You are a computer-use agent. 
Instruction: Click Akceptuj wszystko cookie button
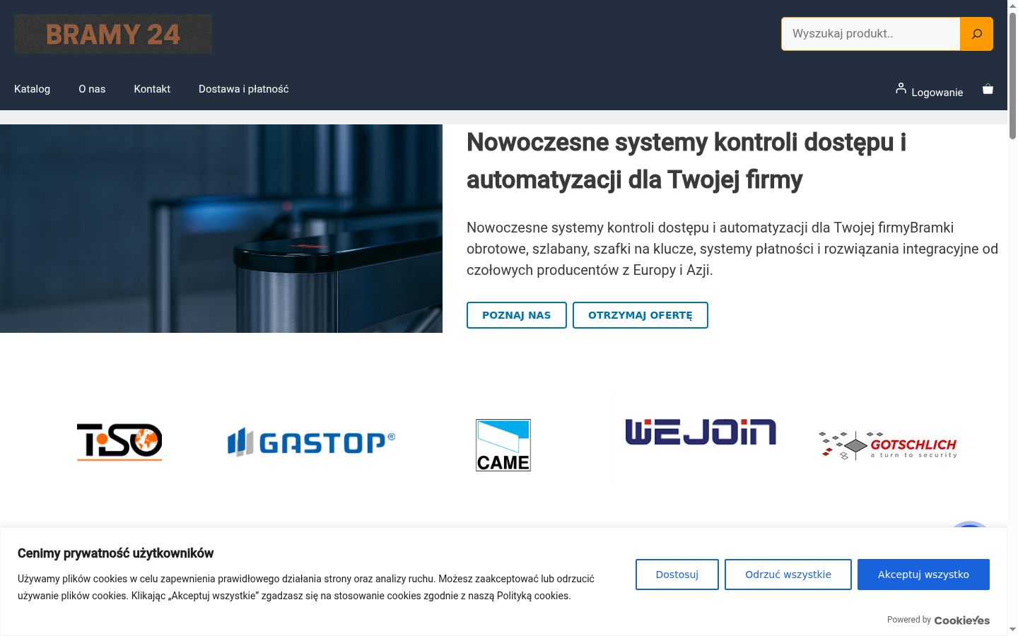pyautogui.click(x=923, y=575)
